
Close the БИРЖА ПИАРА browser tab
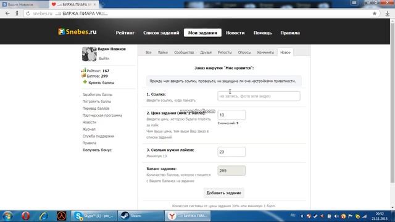tap(94, 4)
